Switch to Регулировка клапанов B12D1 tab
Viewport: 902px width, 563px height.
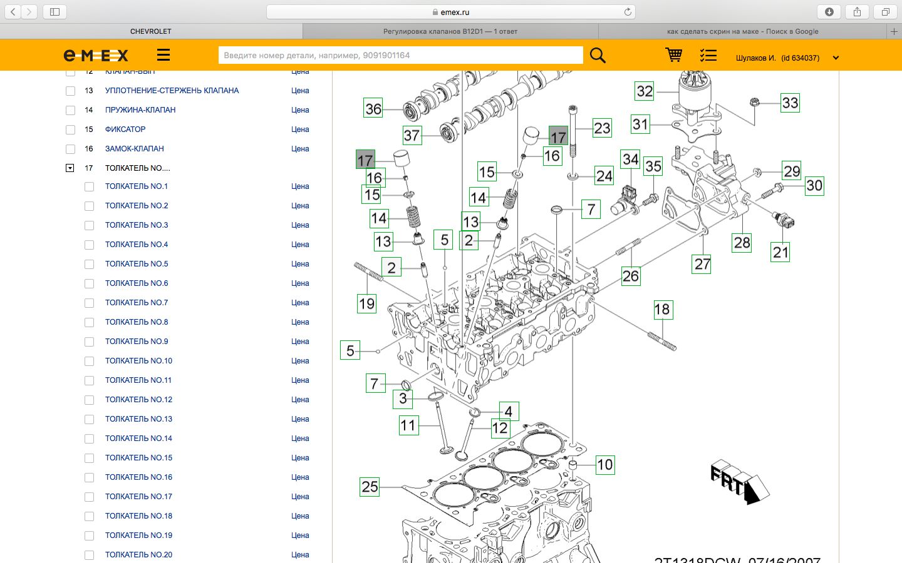[x=450, y=31]
